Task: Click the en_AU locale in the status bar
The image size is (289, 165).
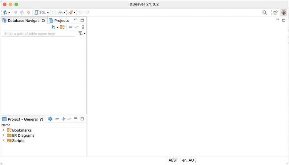Action: pos(188,160)
